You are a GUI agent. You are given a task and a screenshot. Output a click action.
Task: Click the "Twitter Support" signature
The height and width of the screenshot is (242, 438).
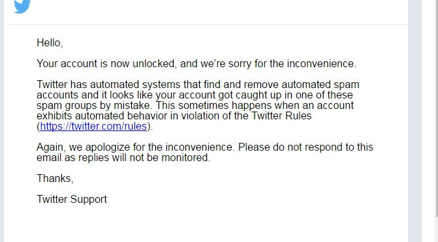click(72, 200)
